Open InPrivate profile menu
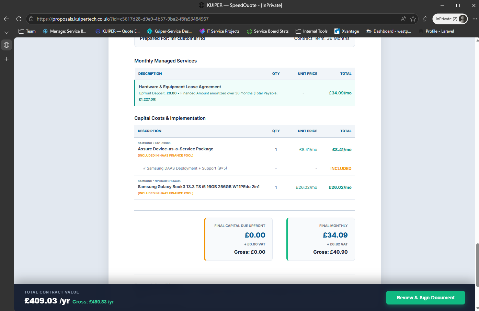 point(450,19)
